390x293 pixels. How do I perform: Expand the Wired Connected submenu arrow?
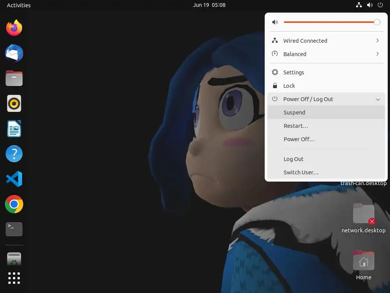[x=377, y=40]
